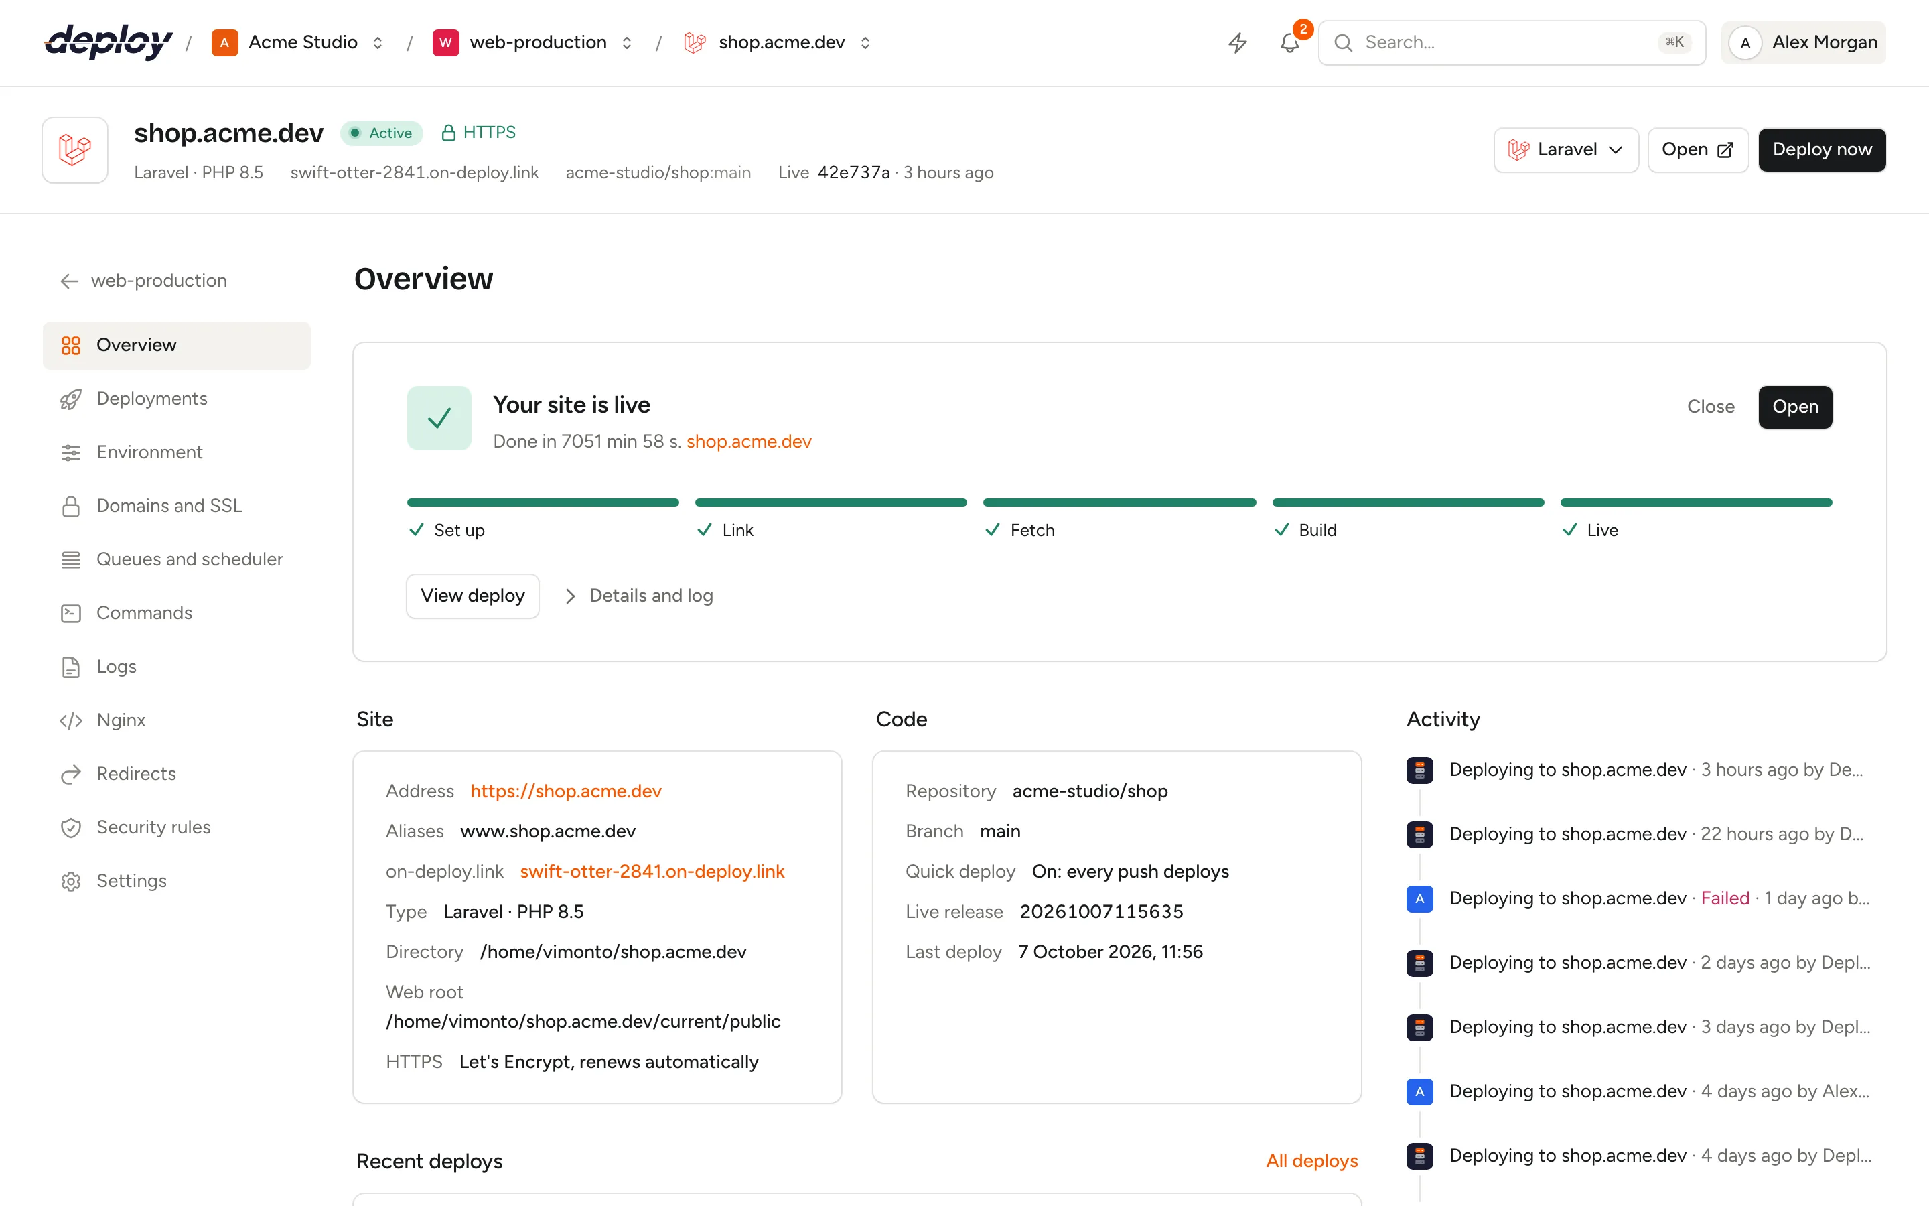The height and width of the screenshot is (1206, 1929).
Task: Open the Laravel dropdown button
Action: tap(1565, 150)
